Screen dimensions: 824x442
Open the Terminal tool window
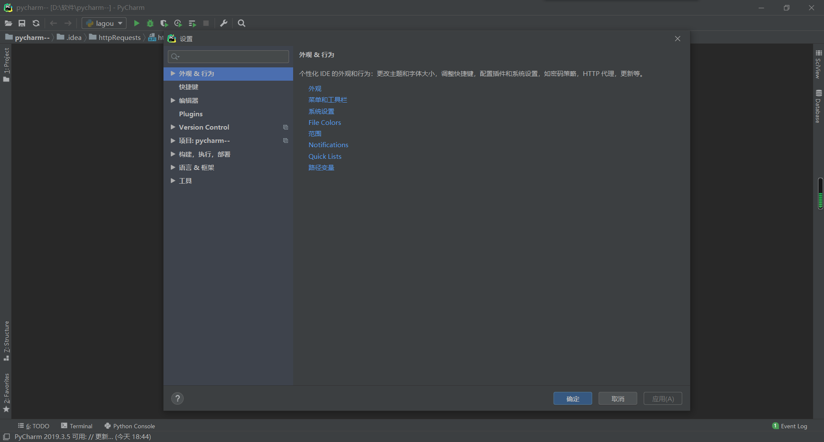pos(77,426)
